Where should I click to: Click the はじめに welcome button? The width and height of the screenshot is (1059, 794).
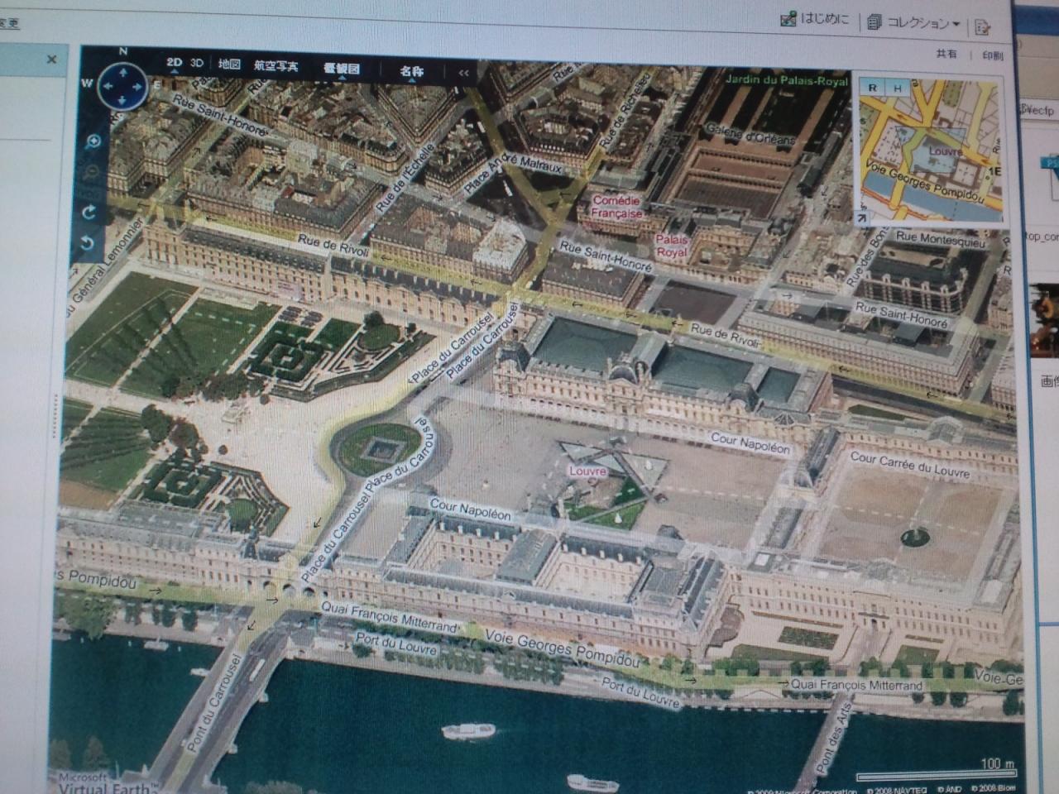tap(816, 19)
